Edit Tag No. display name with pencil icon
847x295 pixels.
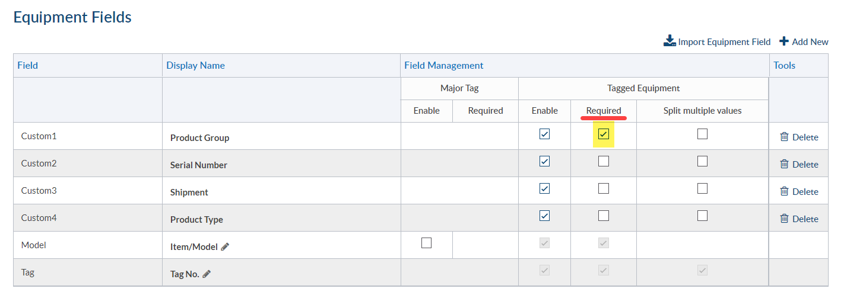tap(207, 274)
